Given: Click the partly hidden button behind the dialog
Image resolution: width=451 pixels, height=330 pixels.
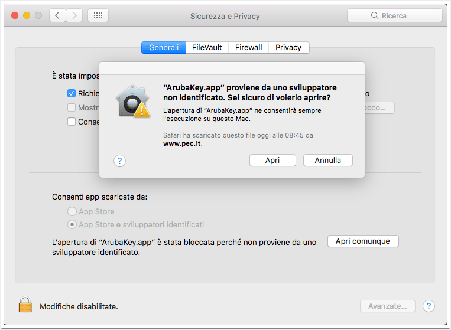Looking at the screenshot, I should 379,108.
